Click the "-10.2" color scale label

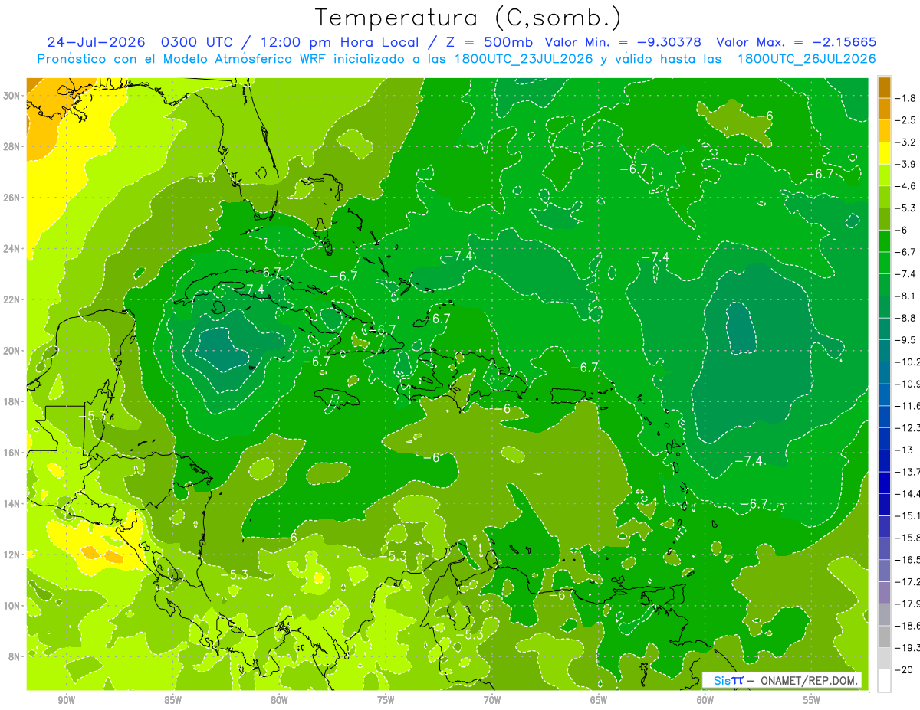(x=908, y=362)
